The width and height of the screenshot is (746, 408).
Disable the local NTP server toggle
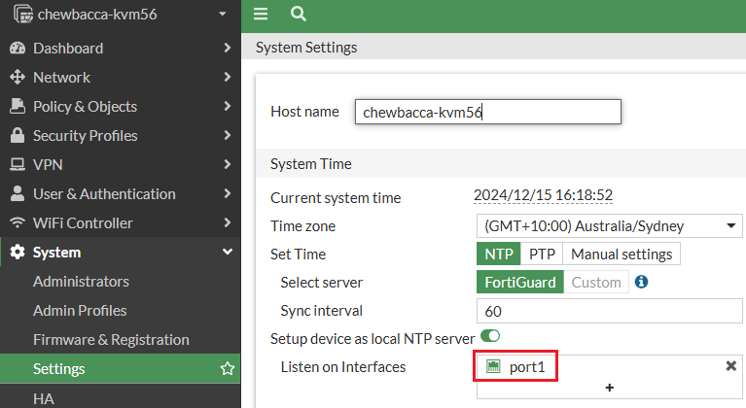(489, 337)
